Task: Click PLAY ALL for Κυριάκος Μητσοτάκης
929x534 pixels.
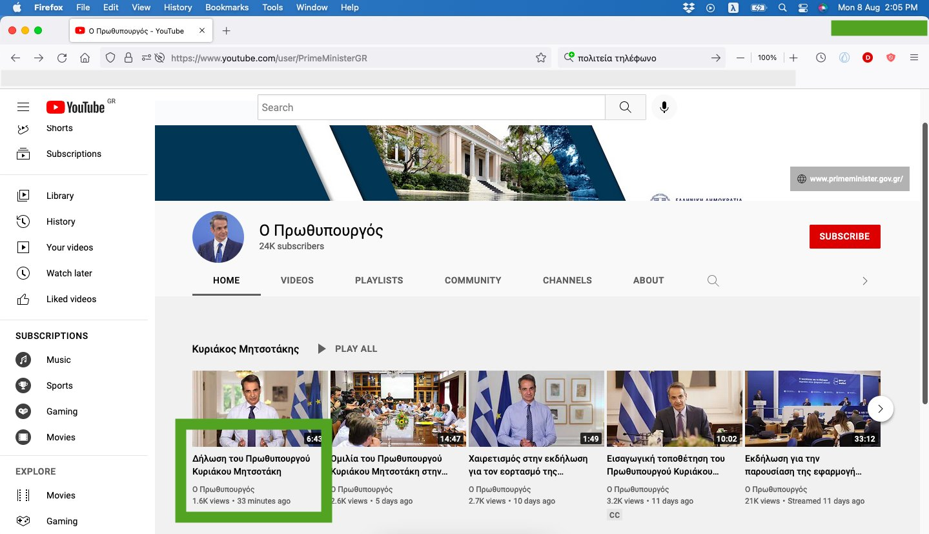Action: [349, 349]
